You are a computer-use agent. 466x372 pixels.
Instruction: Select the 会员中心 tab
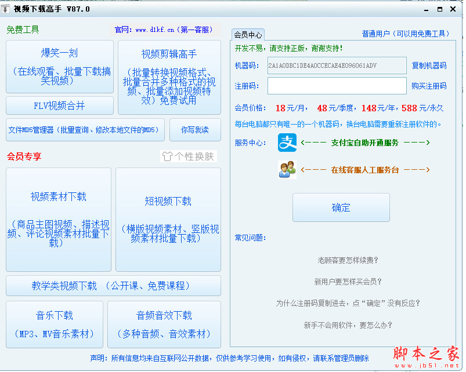tap(248, 35)
